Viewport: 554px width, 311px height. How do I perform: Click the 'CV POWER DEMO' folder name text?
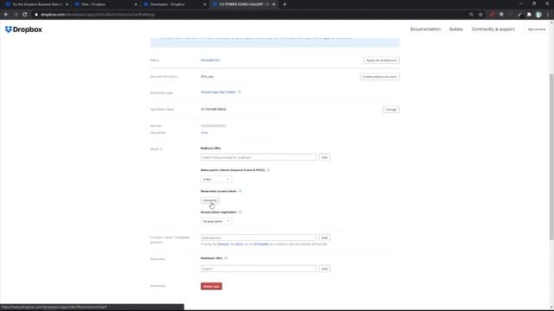tap(214, 110)
